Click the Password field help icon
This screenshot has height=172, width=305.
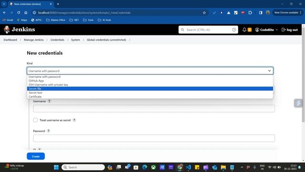(49, 131)
